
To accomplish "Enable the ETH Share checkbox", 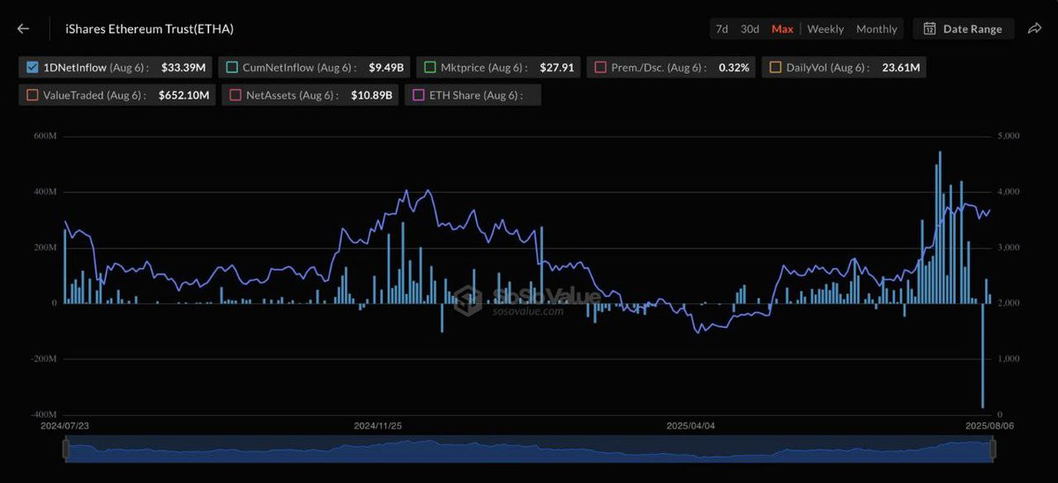I will pyautogui.click(x=418, y=95).
